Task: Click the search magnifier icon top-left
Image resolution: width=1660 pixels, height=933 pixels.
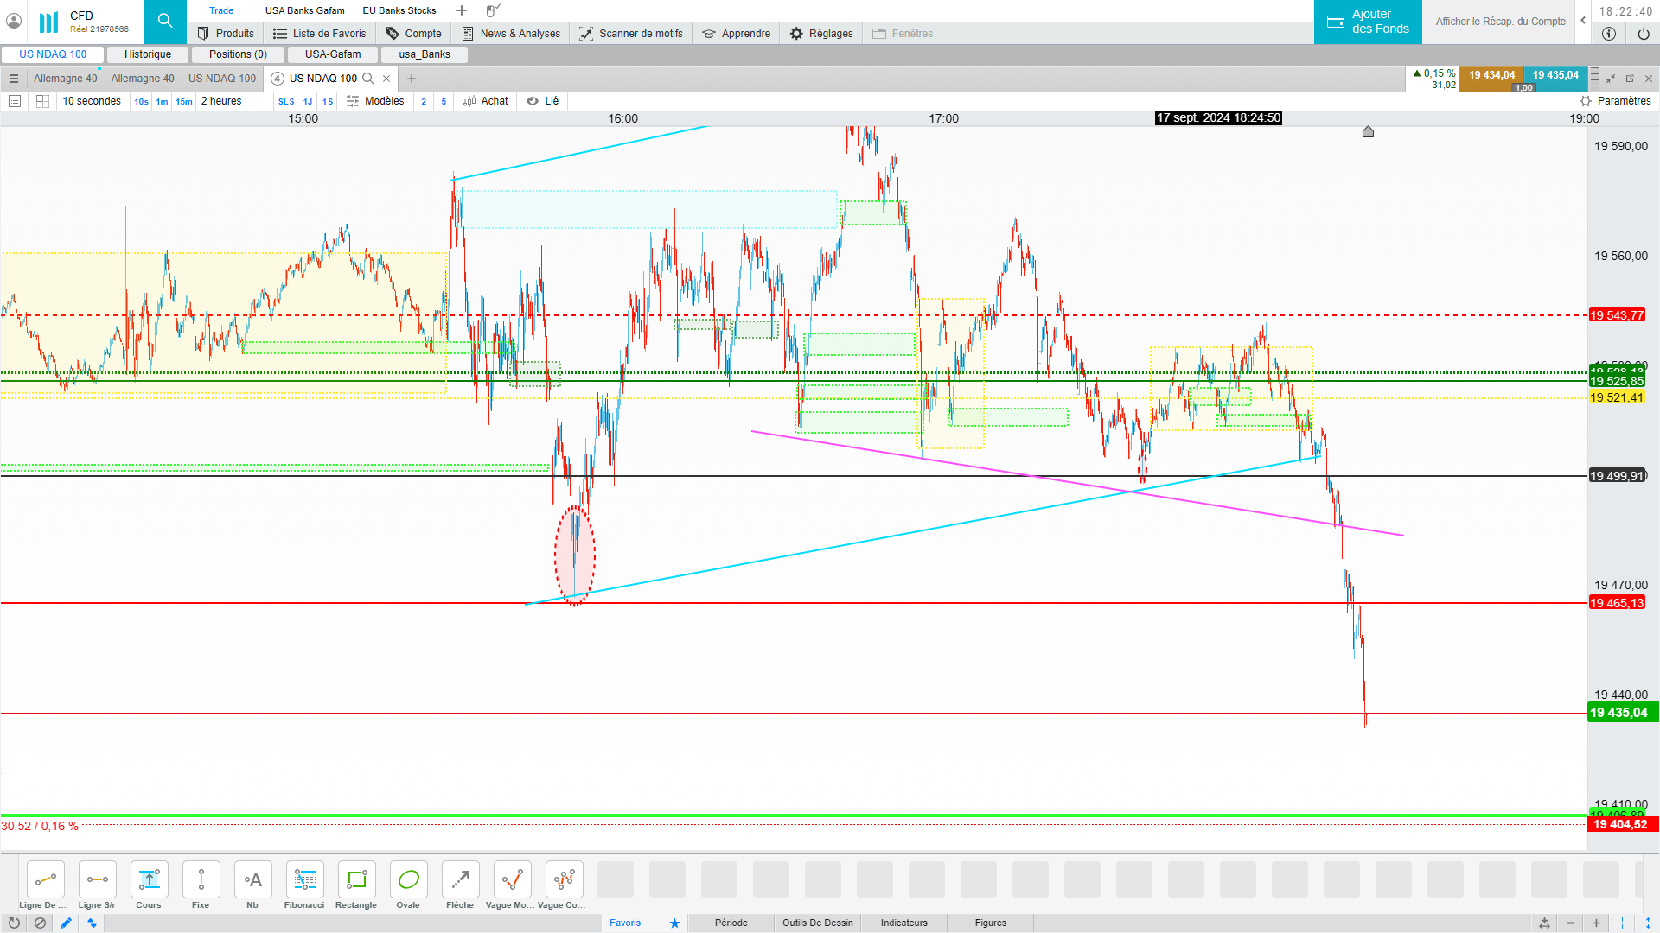Action: tap(164, 22)
